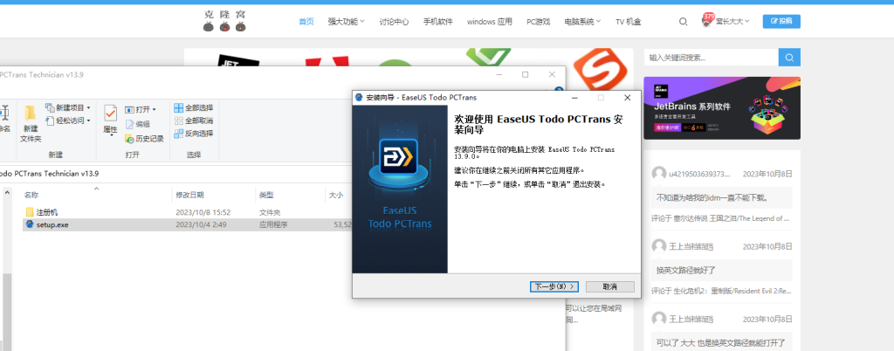Click 反向选择 in the Explorer ribbon
Screen dimensions: 894x351
[194, 134]
